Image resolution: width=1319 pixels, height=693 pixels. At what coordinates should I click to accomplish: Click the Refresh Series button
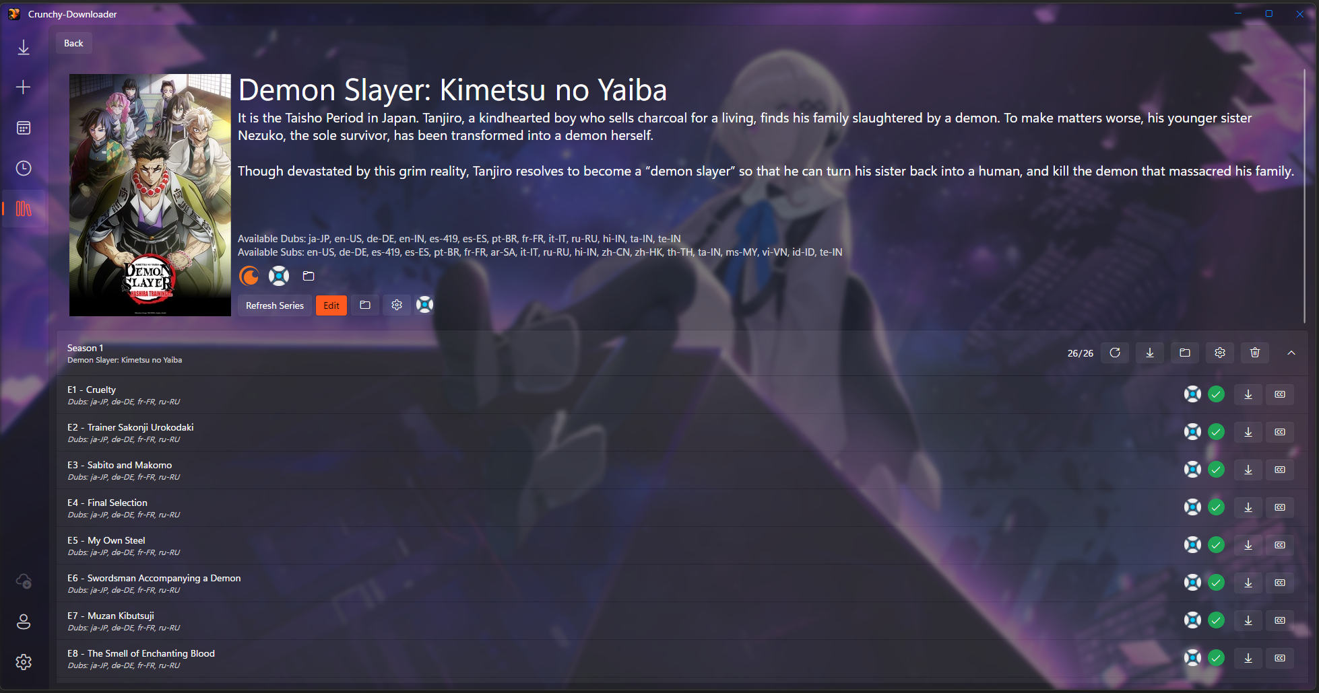(275, 305)
